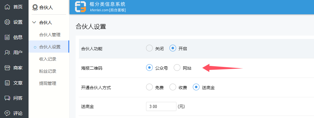Select 网站 for 海报二维码
Screen dimensions: 314x118
(177, 68)
